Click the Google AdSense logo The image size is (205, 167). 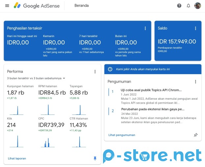point(37,6)
